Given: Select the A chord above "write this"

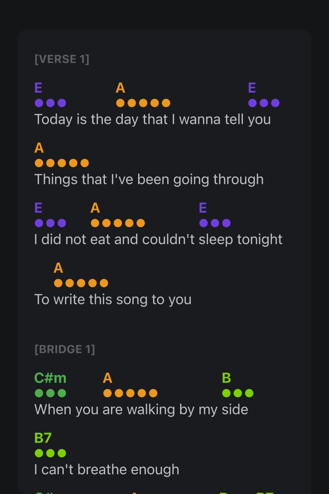Looking at the screenshot, I should click(x=59, y=268).
